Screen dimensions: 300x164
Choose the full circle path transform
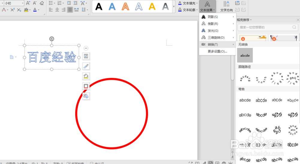(277, 78)
